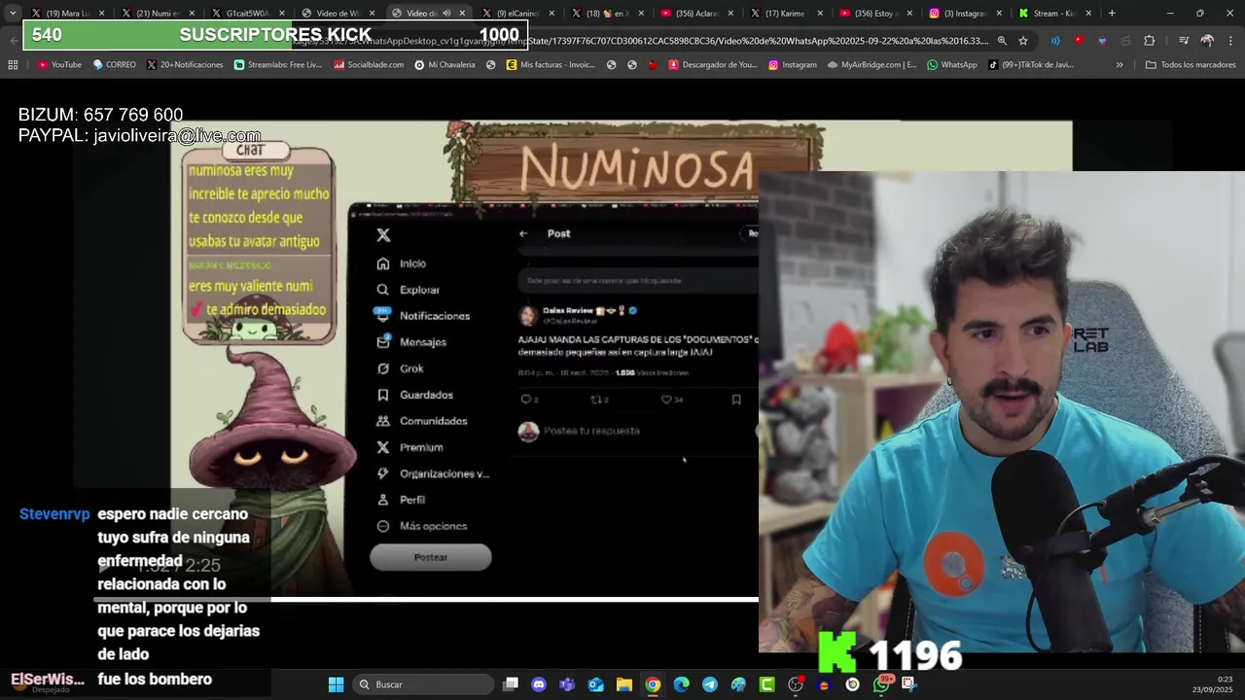1245x700 pixels.
Task: Open the 'Despejado' weather widget
Action: [x=43, y=683]
